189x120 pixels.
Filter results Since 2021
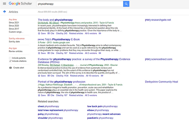14,23
